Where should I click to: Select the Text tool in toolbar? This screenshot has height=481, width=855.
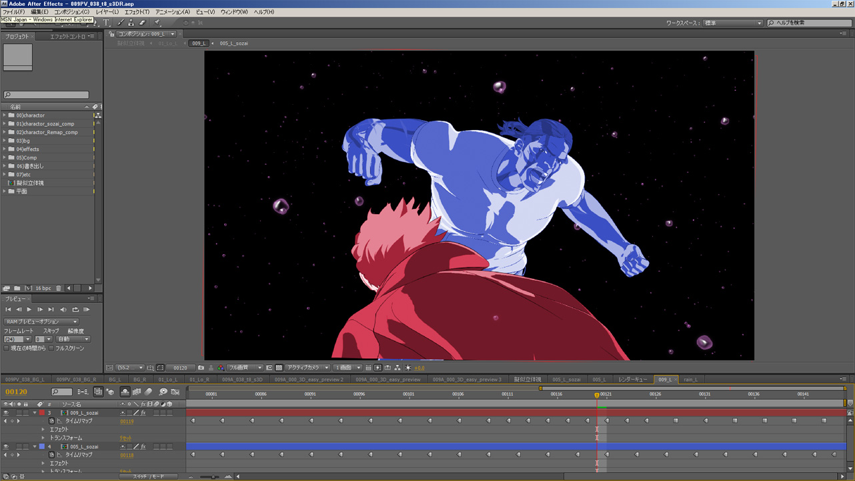(106, 23)
